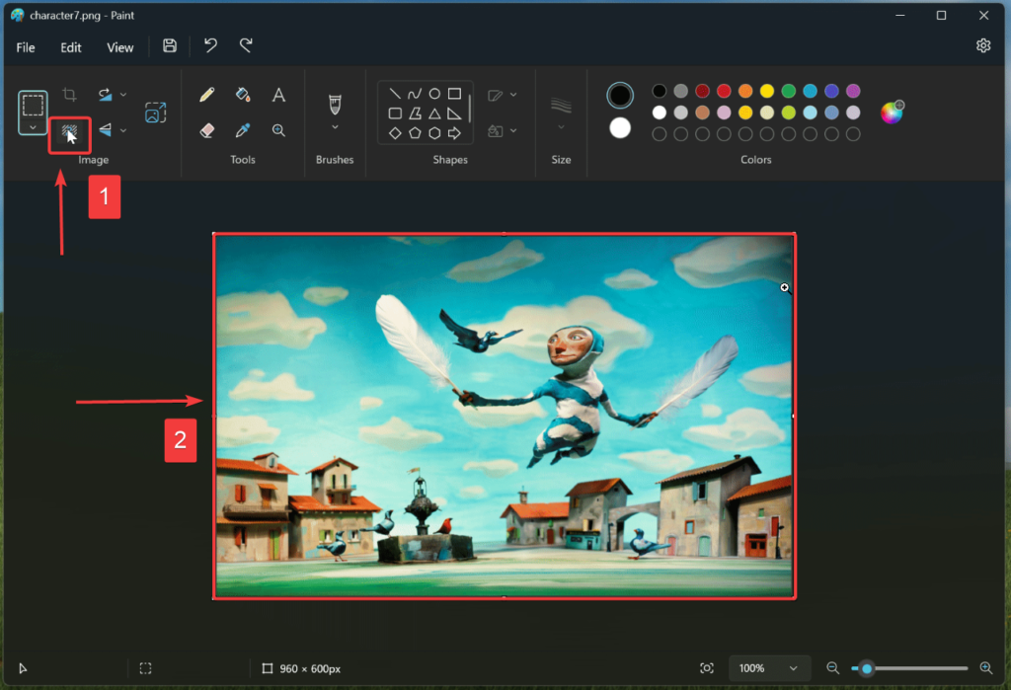This screenshot has width=1011, height=690.
Task: Select the Text tool
Action: pyautogui.click(x=278, y=95)
